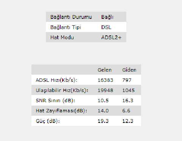Image resolution: width=182 pixels, height=141 pixels.
Task: Click the Bağlantı Tipi label
Action: (66, 27)
